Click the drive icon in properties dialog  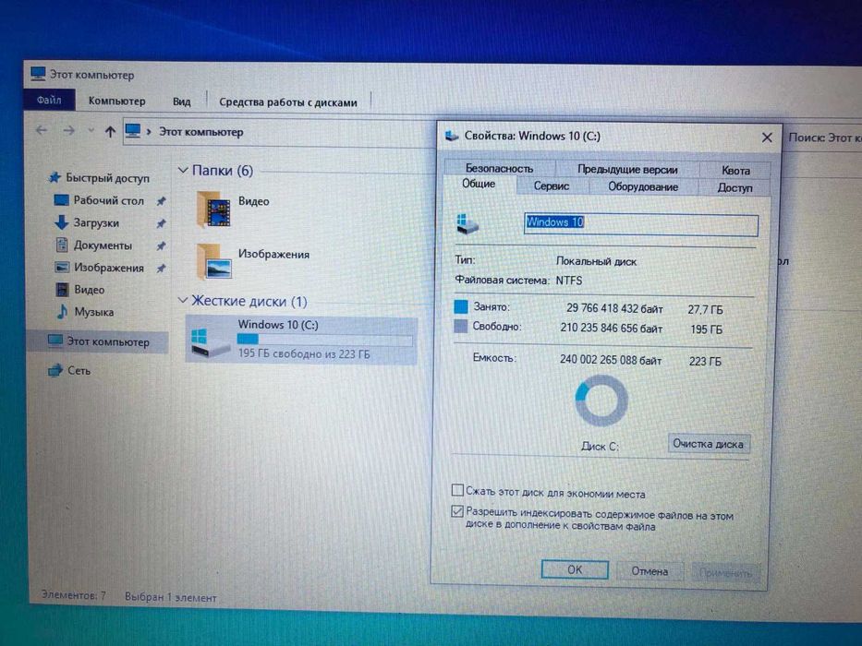click(467, 223)
